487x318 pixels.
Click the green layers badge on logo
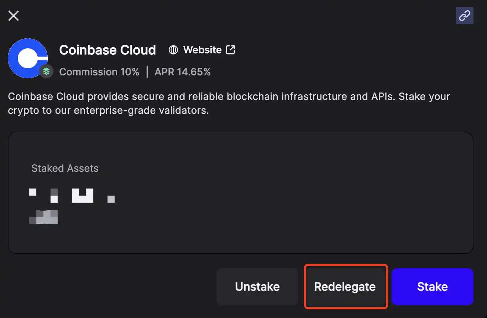46,71
